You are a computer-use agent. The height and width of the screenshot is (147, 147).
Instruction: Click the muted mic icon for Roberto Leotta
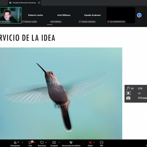(23, 22)
